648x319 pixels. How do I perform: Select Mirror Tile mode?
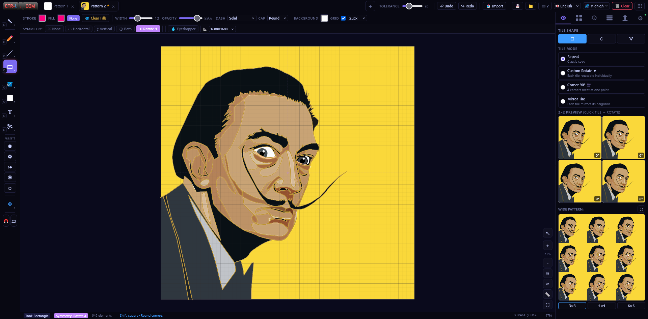coord(601,101)
